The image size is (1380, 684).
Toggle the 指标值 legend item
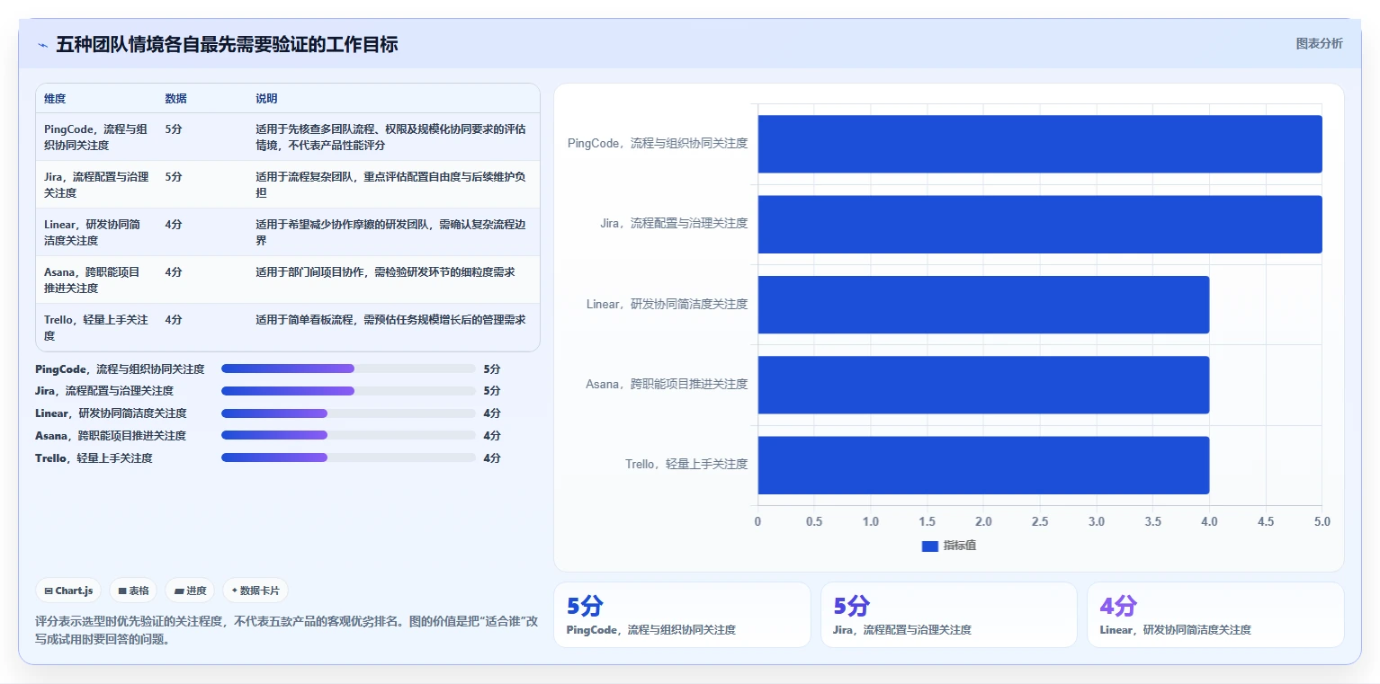point(949,546)
